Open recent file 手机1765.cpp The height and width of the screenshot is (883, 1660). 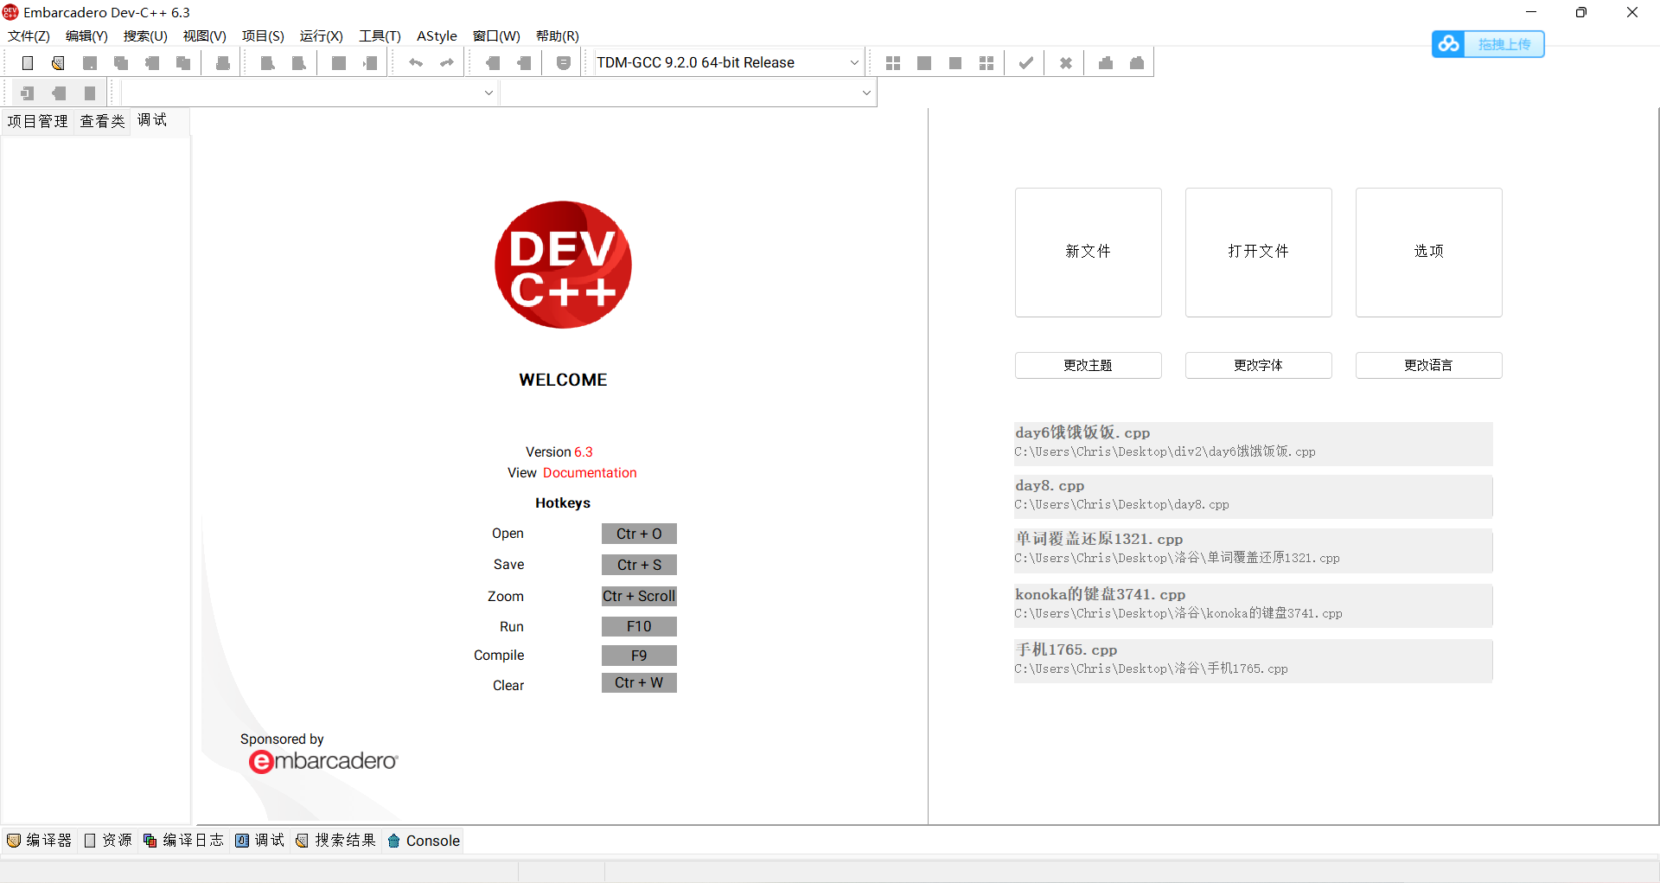pyautogui.click(x=1253, y=661)
